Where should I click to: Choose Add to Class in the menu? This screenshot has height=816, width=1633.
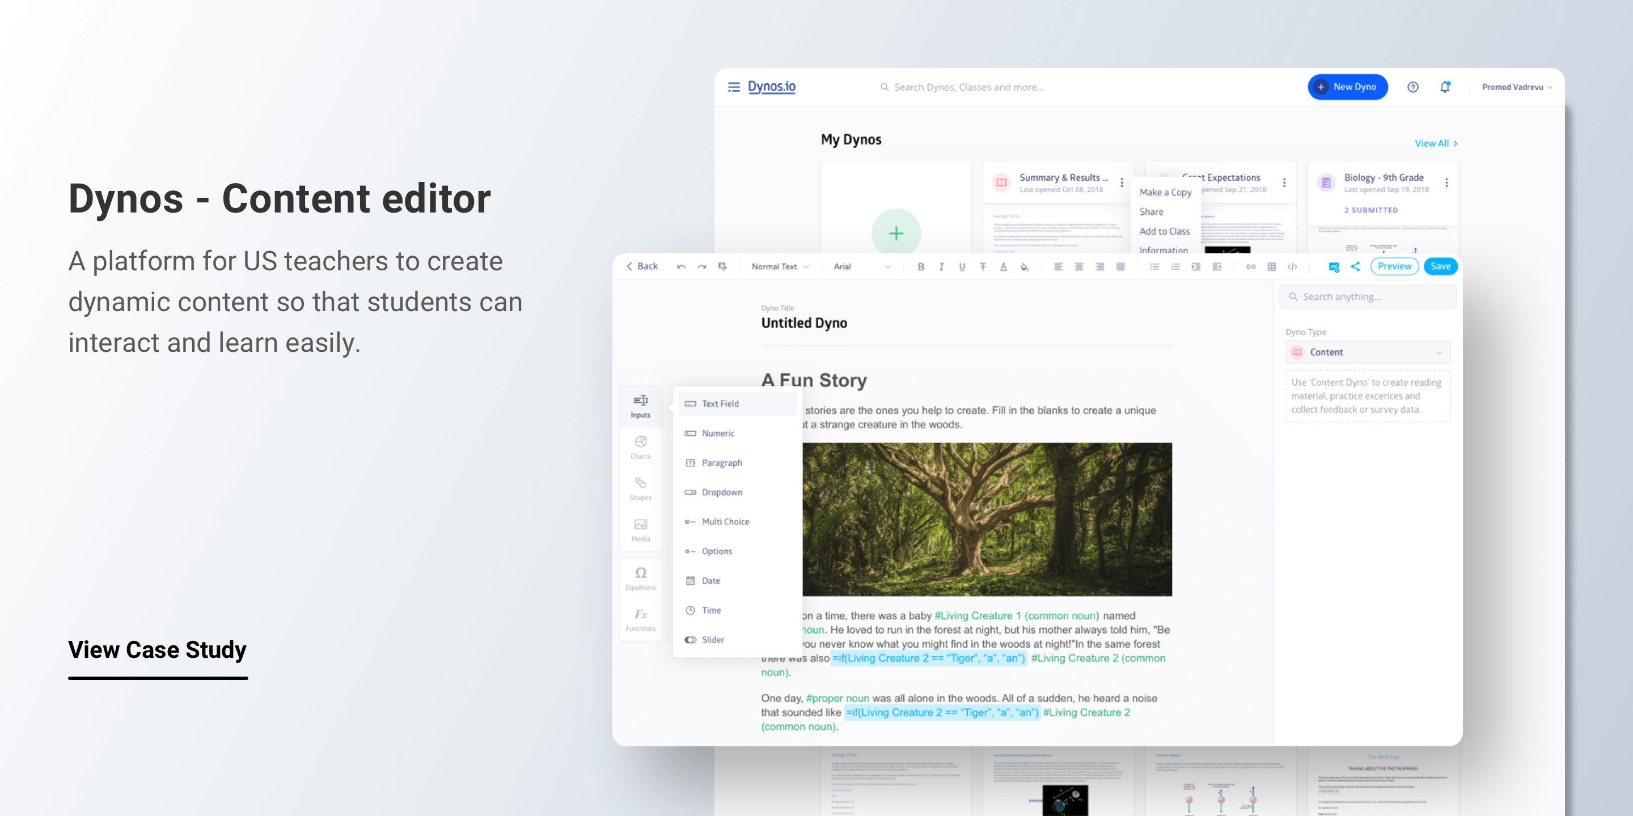pos(1165,231)
